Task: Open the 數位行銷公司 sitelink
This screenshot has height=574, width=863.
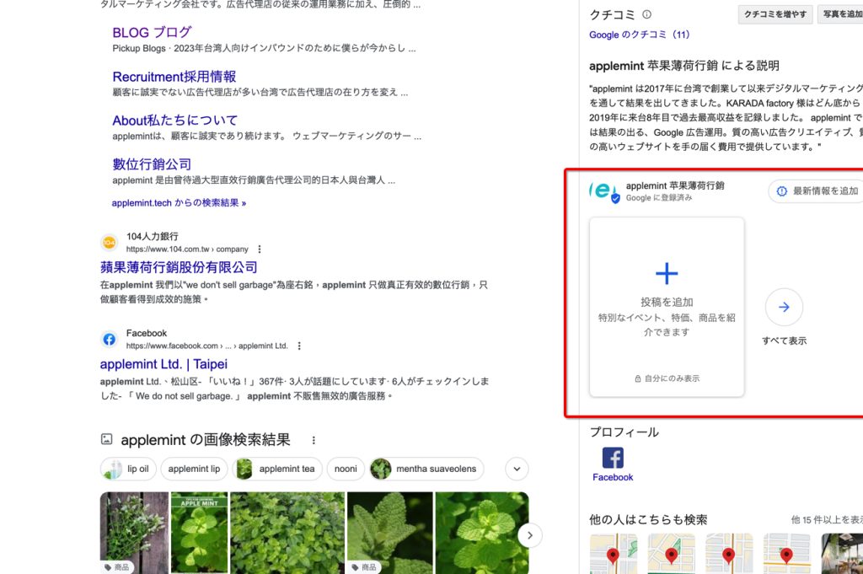Action: [152, 164]
